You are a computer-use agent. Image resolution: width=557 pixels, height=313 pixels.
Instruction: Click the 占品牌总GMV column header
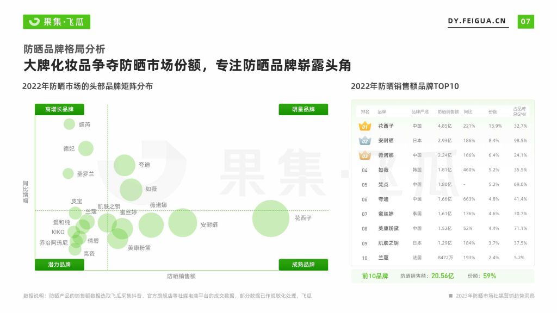point(519,111)
